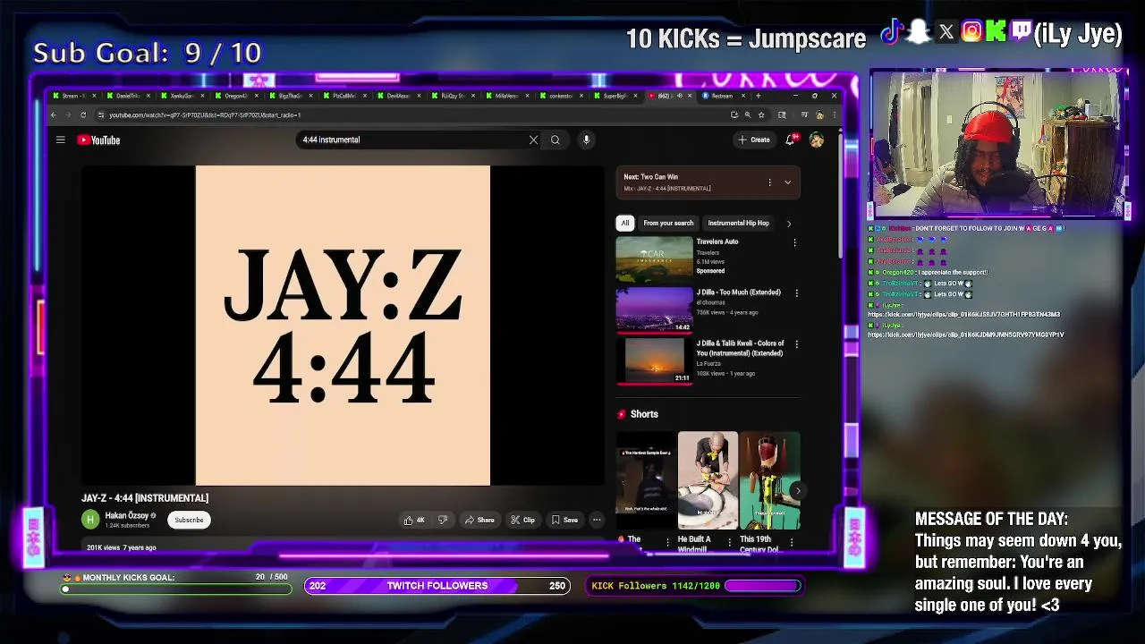Switch to the Restream browser tab

[721, 96]
